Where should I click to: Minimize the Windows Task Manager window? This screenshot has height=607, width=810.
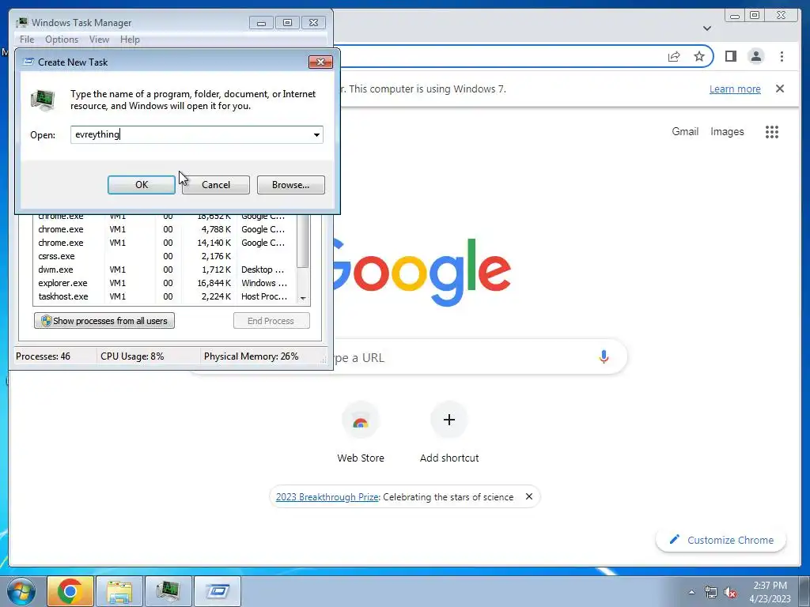click(x=261, y=23)
